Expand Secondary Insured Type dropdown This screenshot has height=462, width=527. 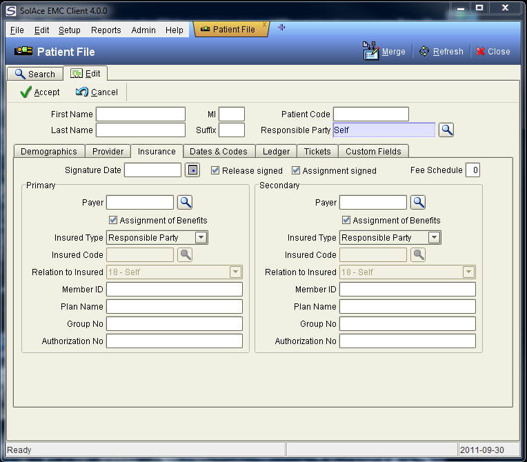coord(433,237)
